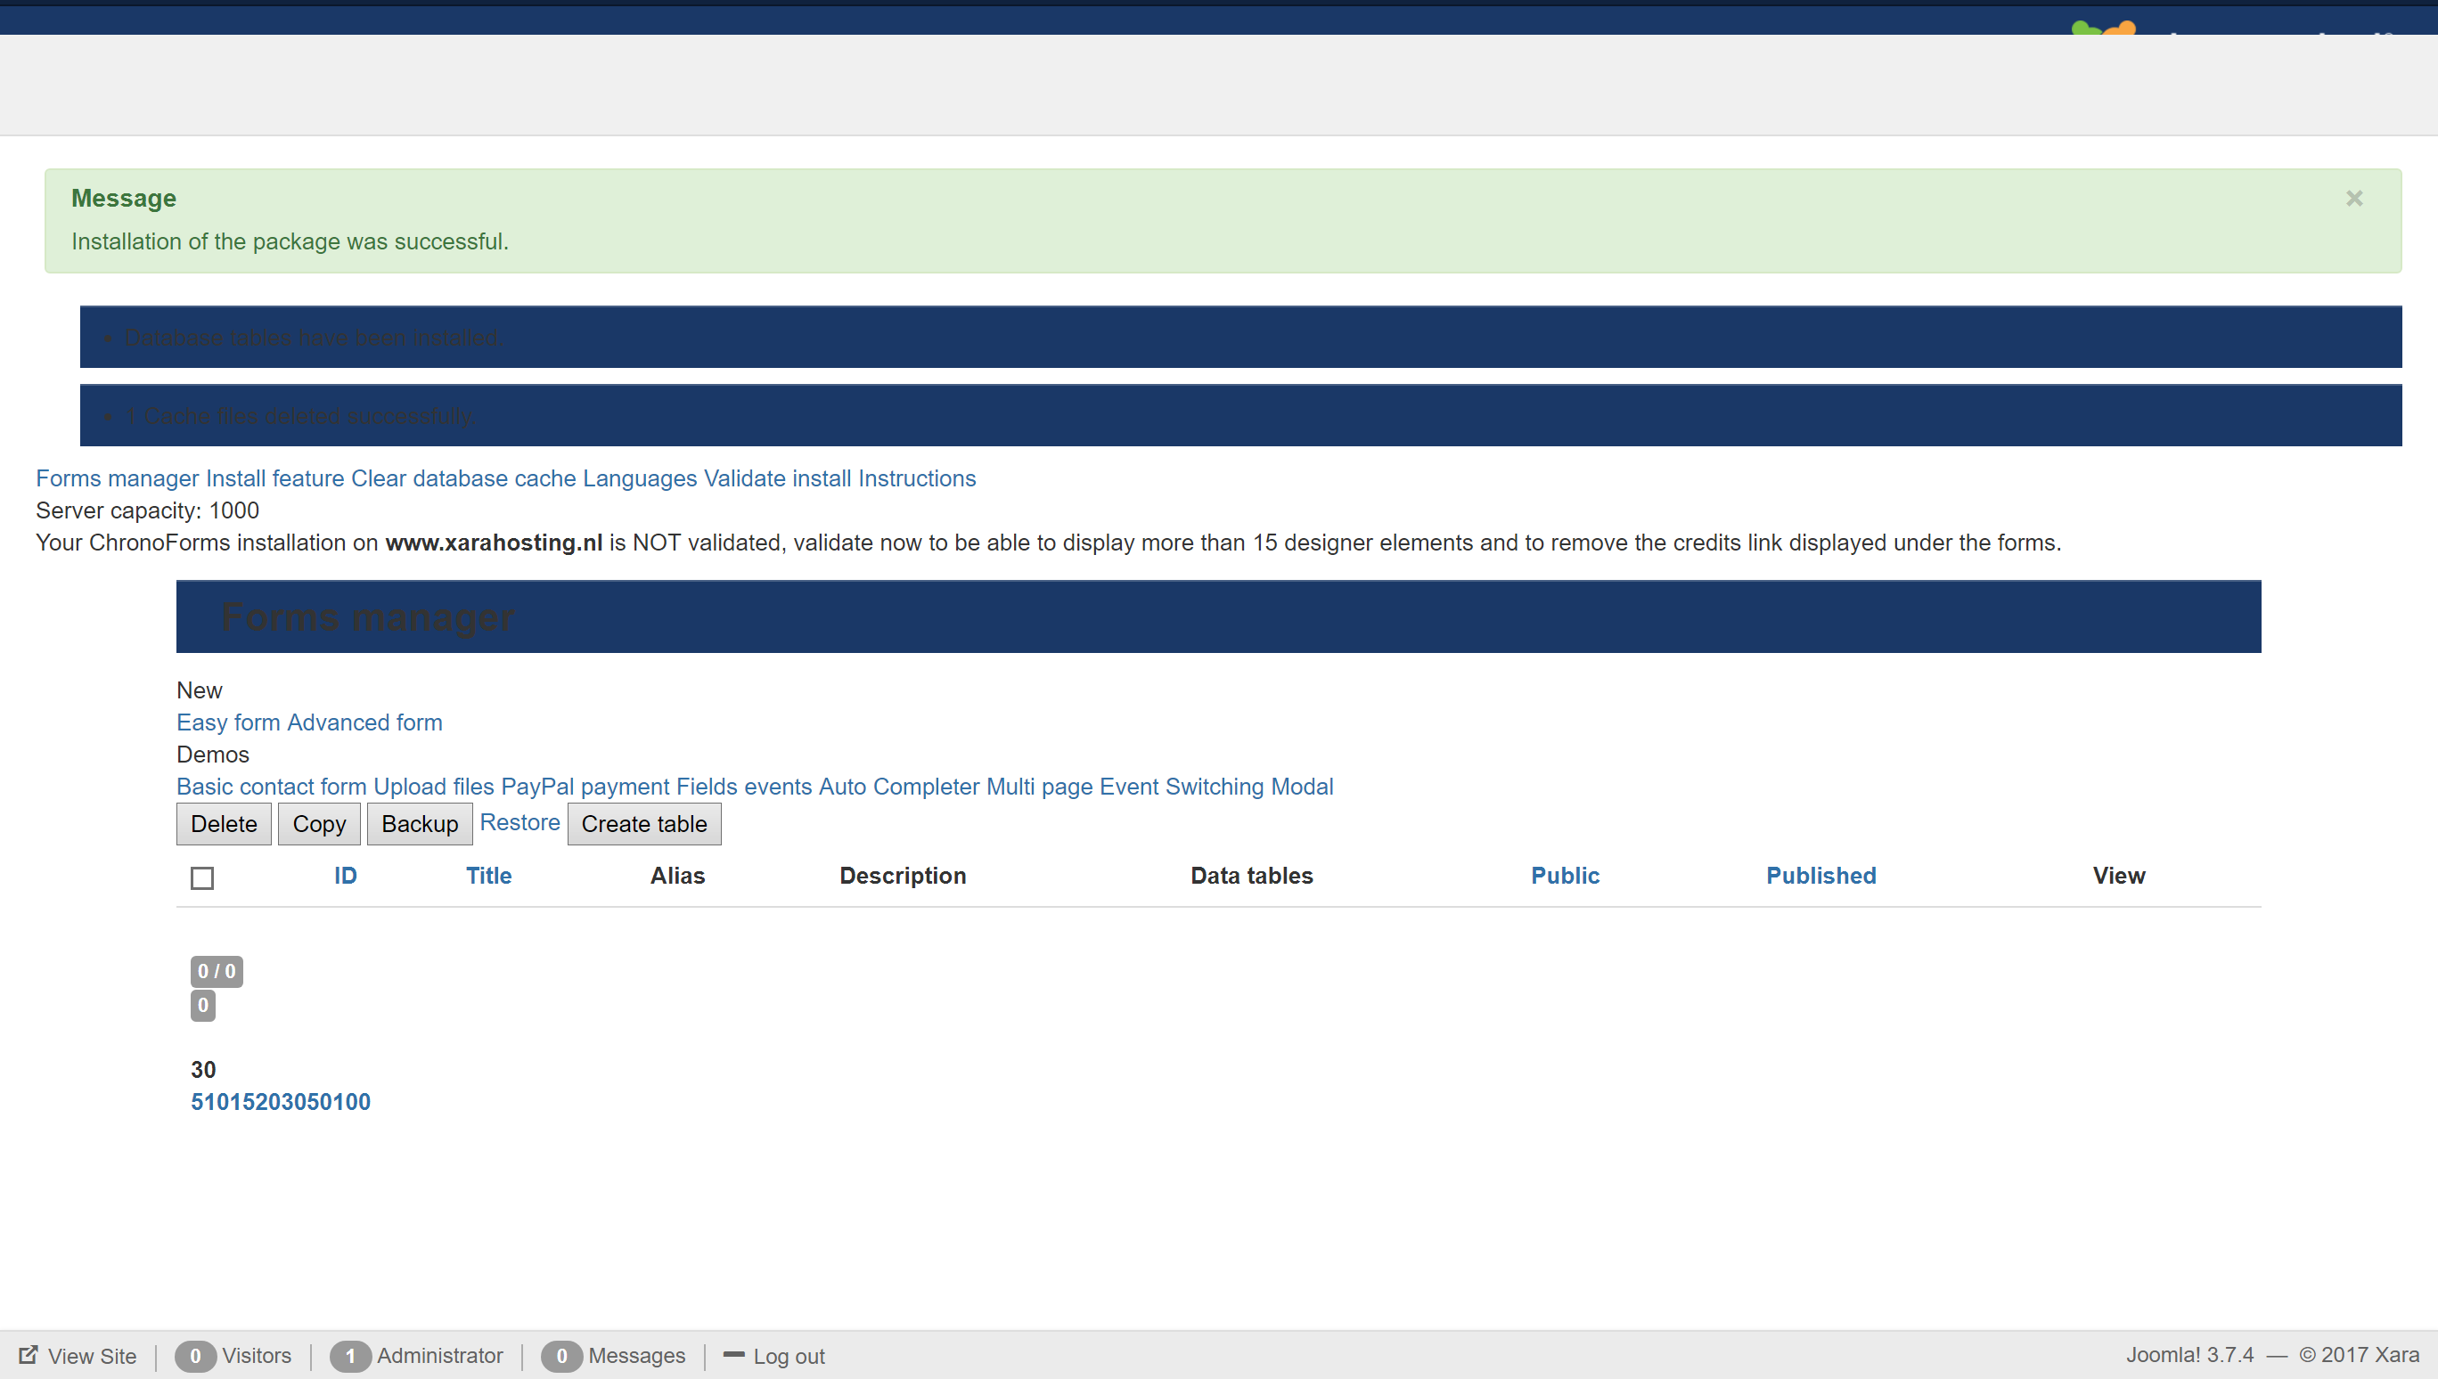Click the 0 / 0 pagination badge
Viewport: 2438px width, 1379px height.
[x=217, y=972]
